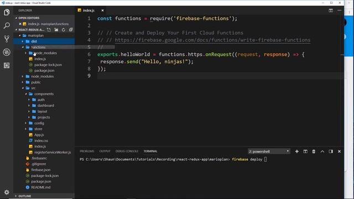The image size is (354, 199).
Task: Open firebase.json file
Action: pyautogui.click(x=41, y=170)
